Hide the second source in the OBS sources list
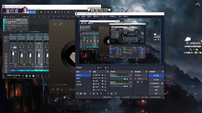Screen dimensions: 202x113 (103, 78)
